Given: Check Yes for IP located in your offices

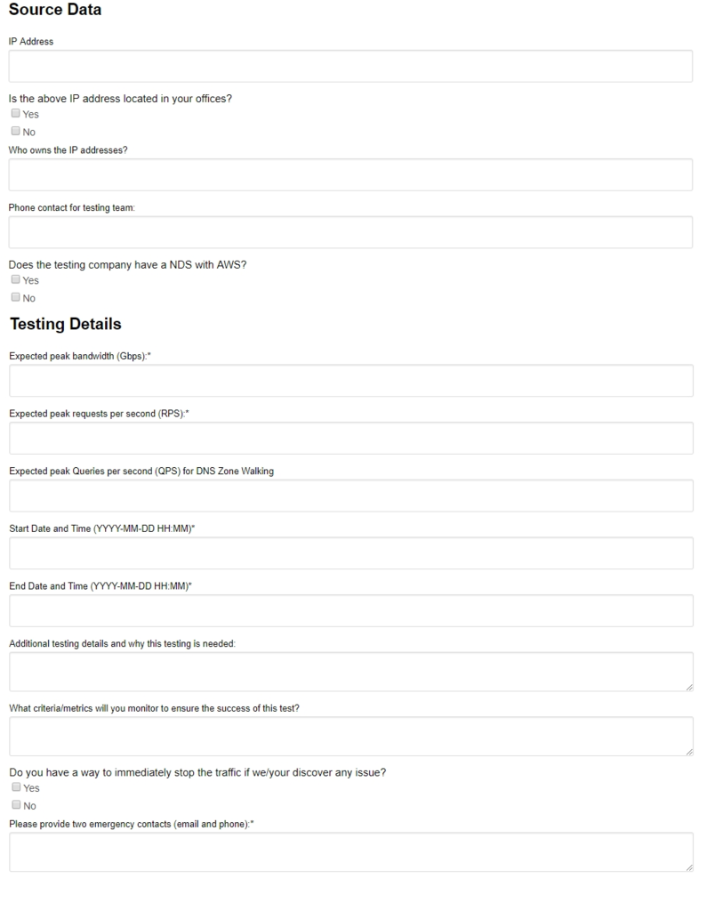Looking at the screenshot, I should (16, 114).
